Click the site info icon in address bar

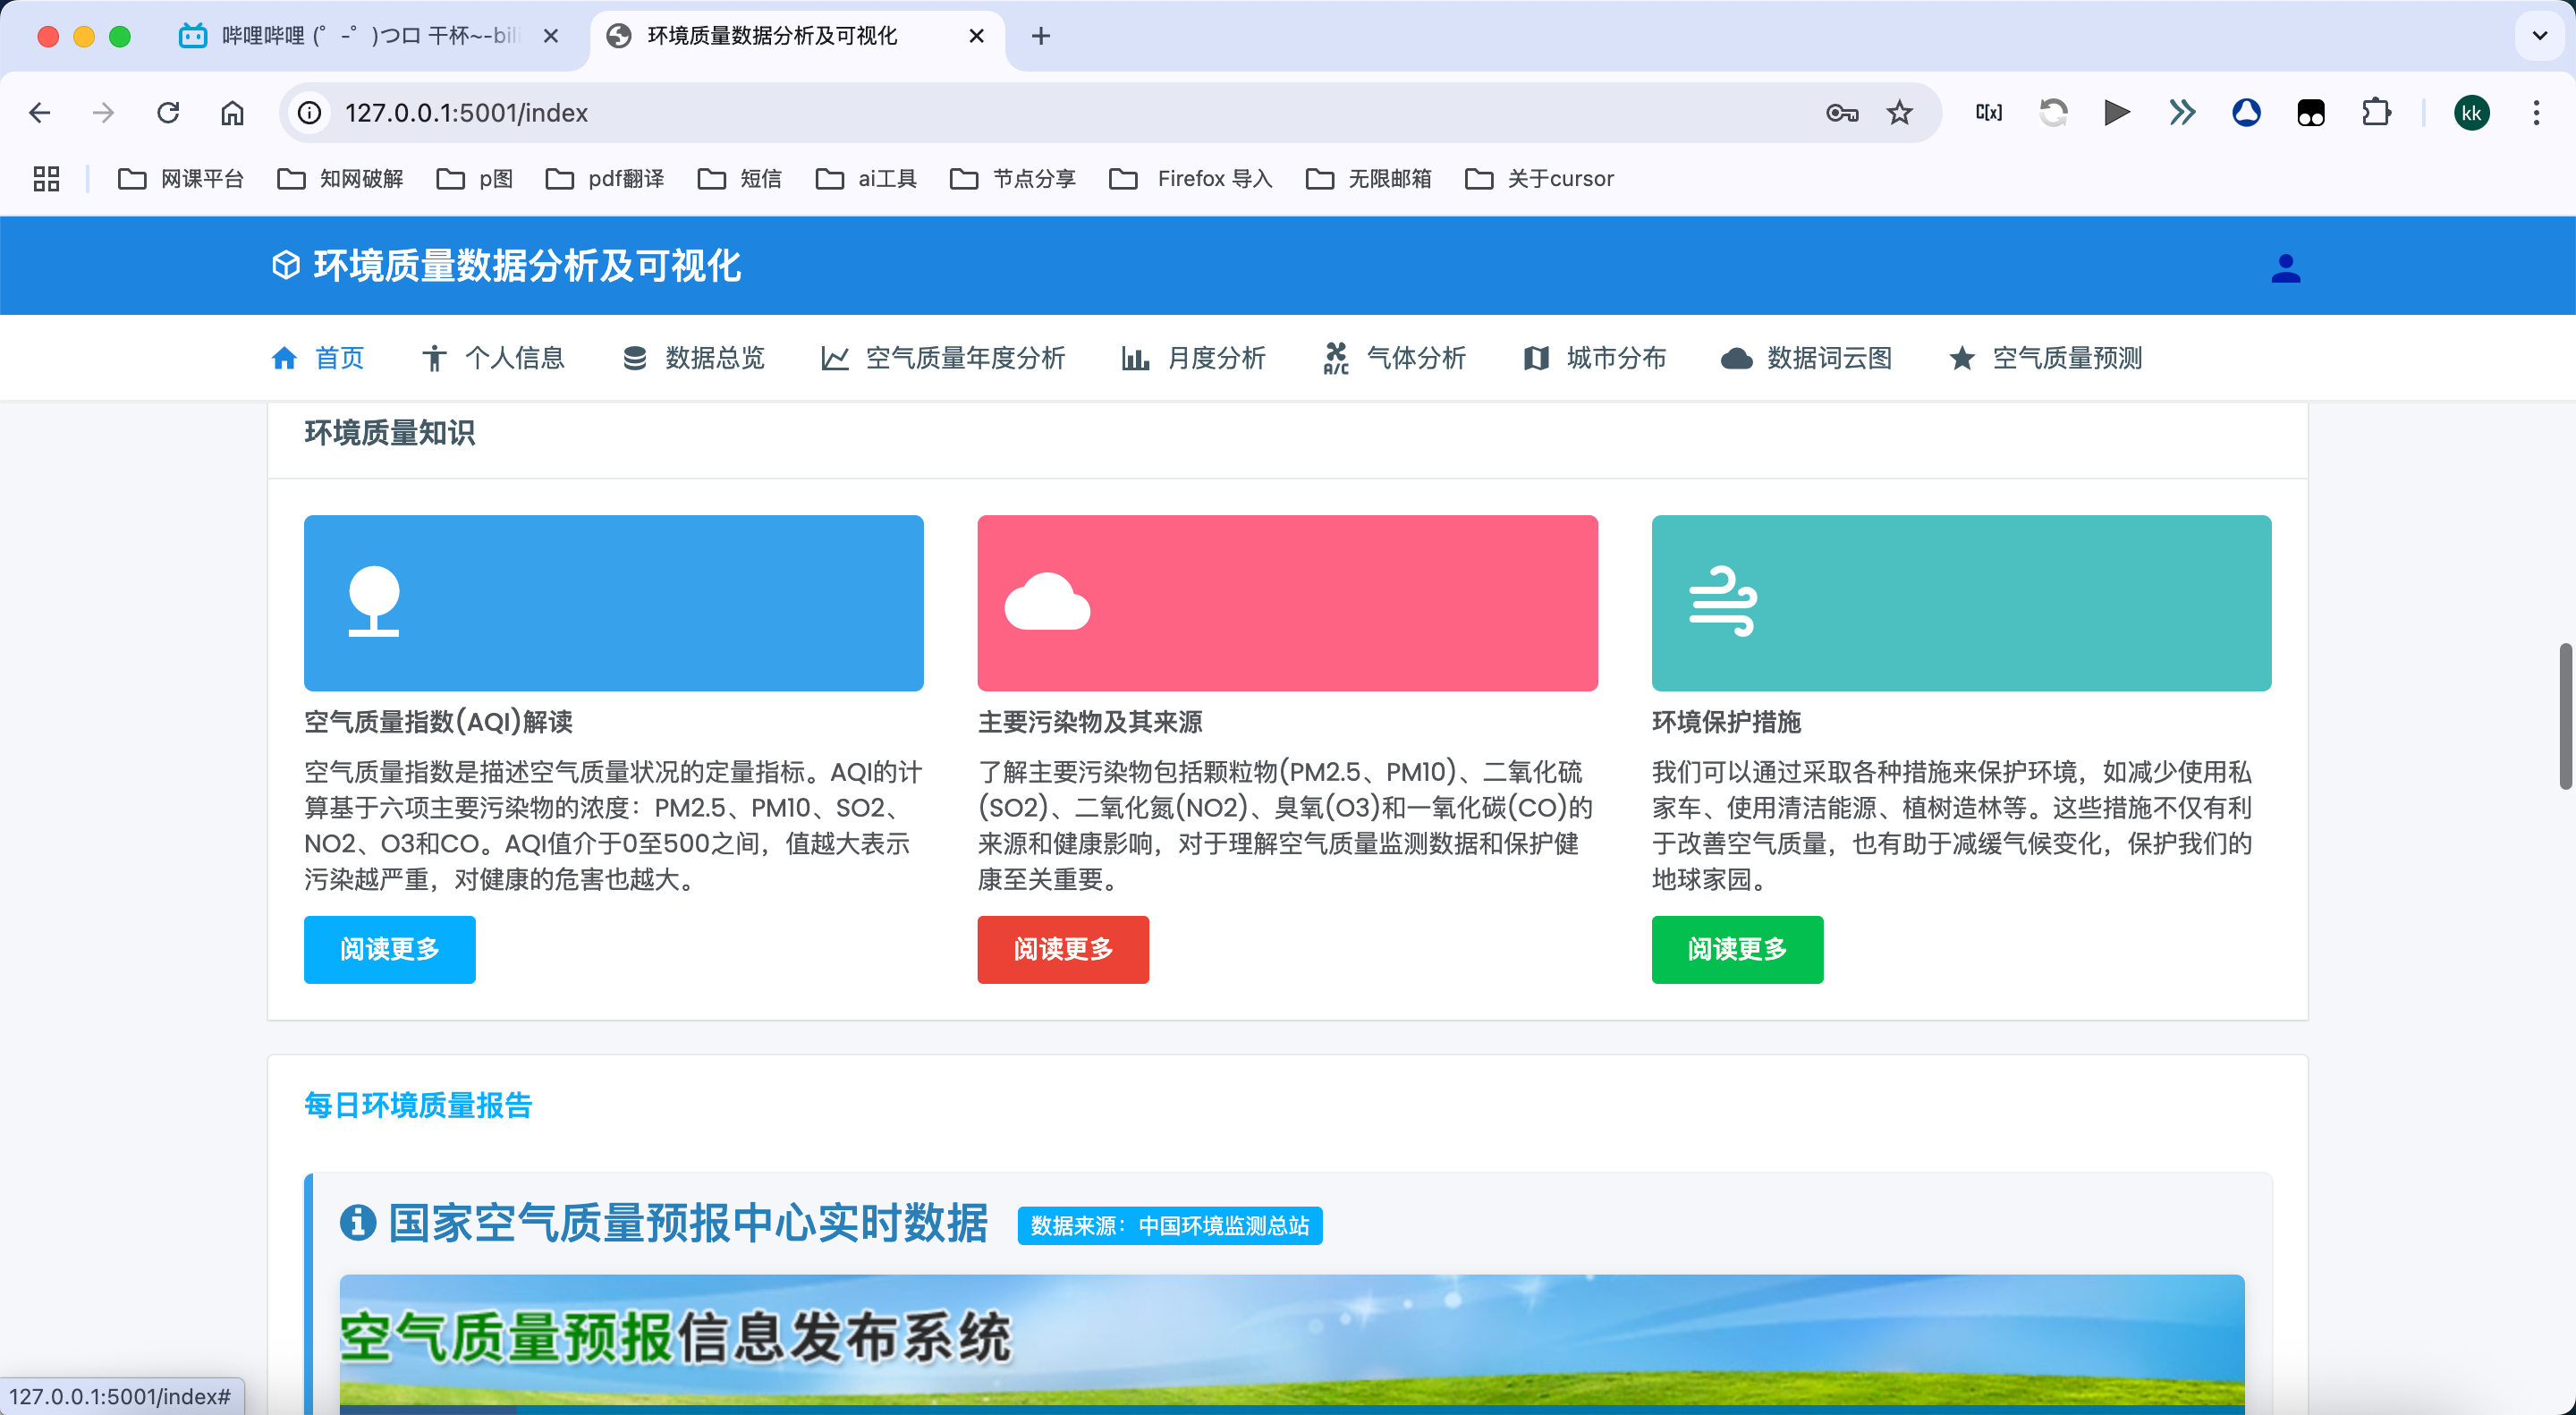point(310,113)
